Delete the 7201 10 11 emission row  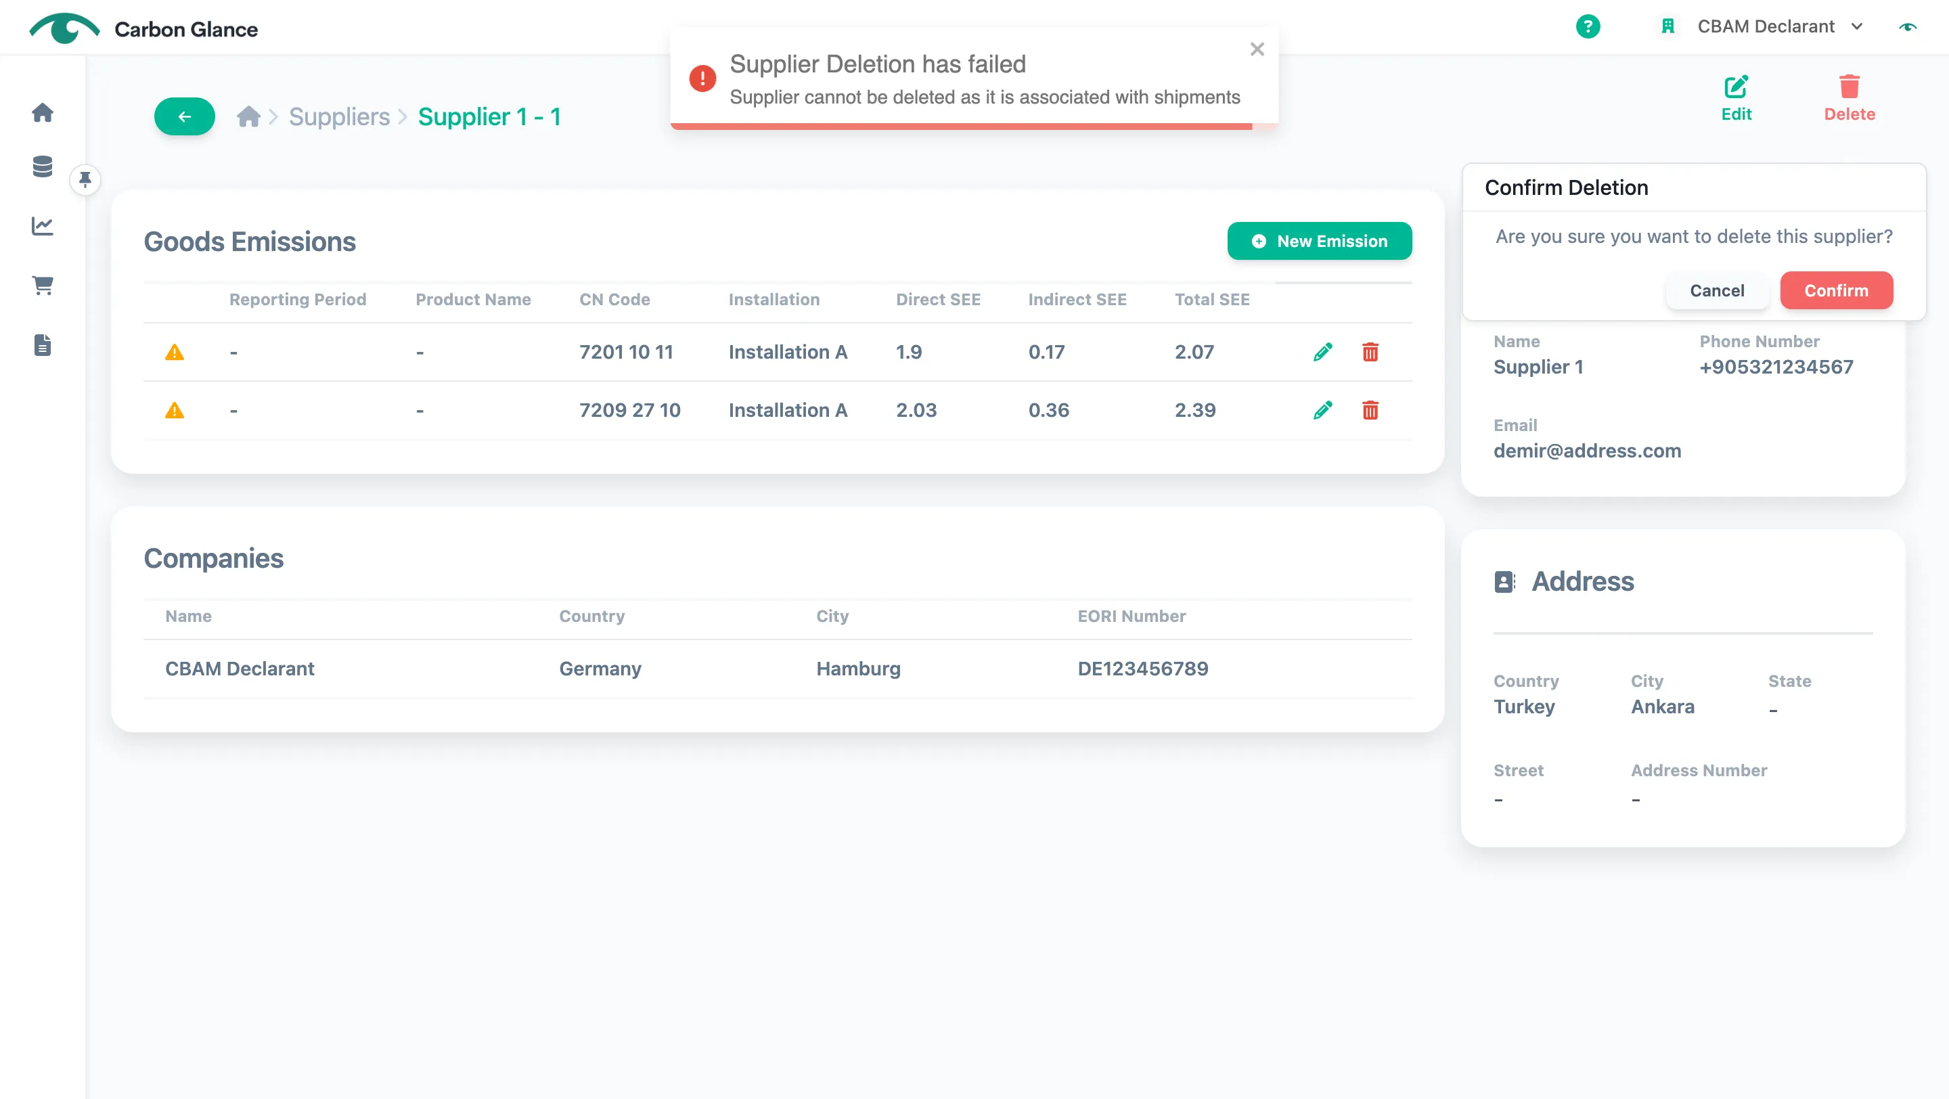pos(1370,353)
